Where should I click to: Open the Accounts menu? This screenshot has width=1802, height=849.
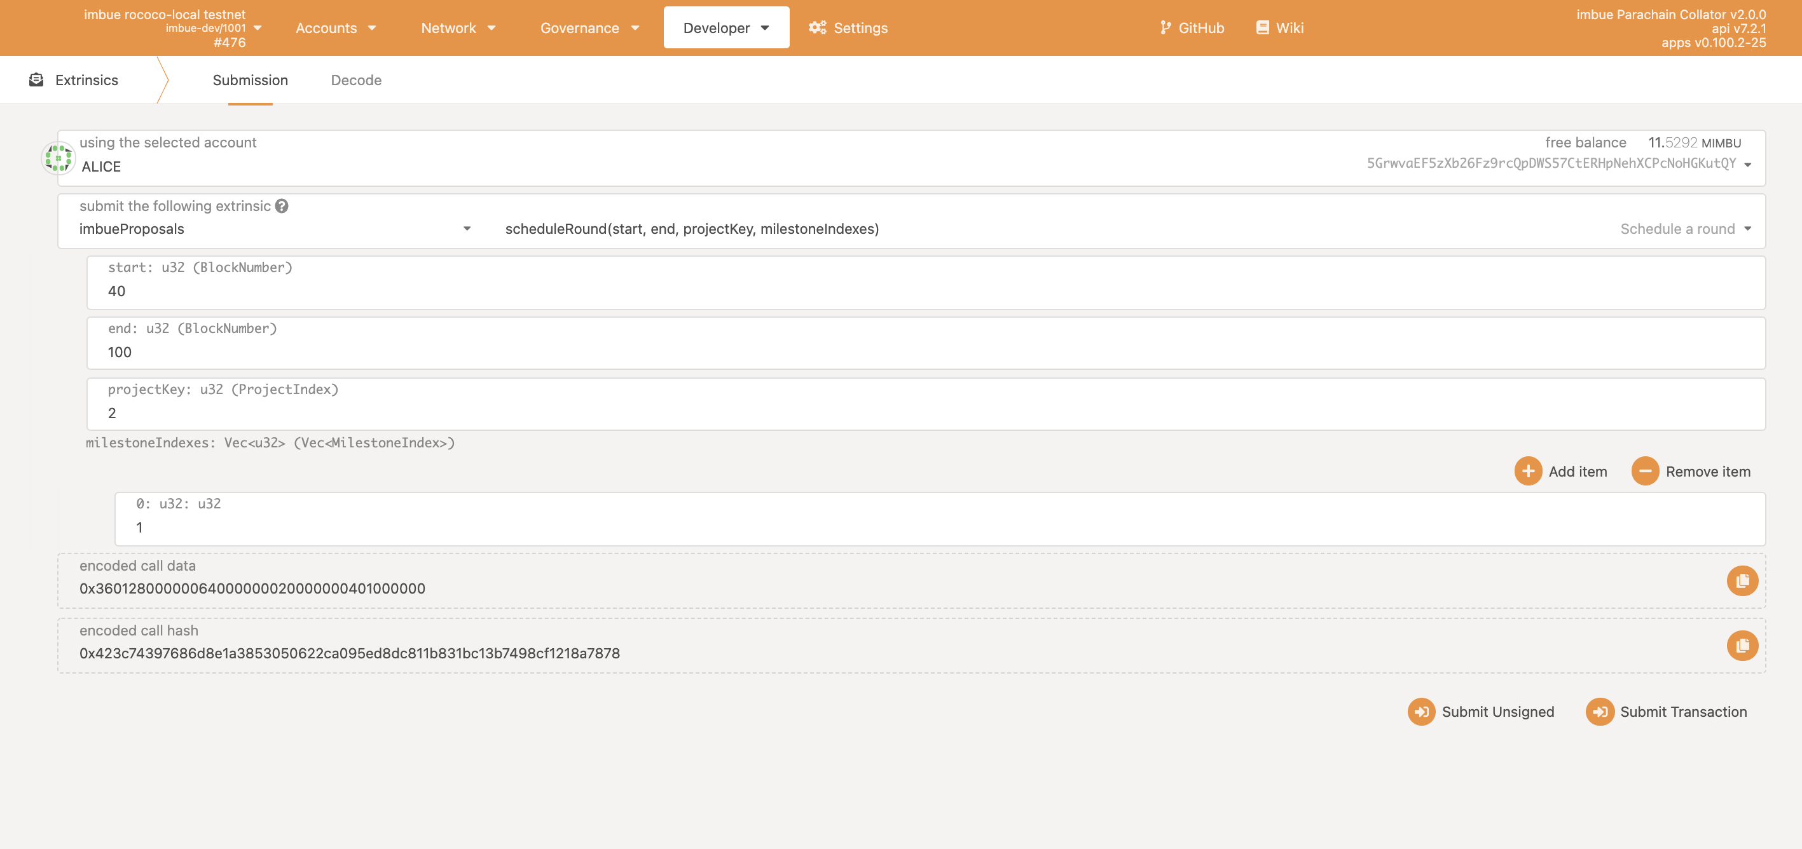[336, 28]
